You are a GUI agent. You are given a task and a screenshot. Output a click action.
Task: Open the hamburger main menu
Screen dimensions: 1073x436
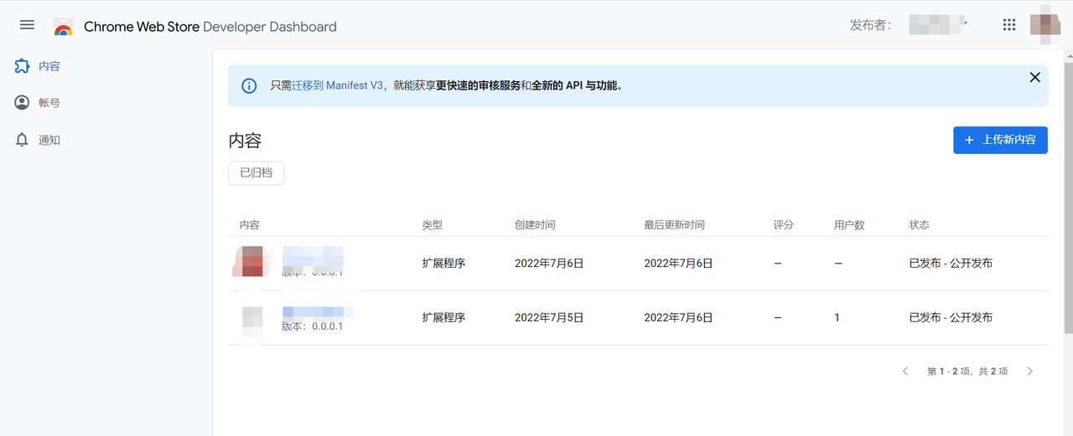[x=27, y=25]
